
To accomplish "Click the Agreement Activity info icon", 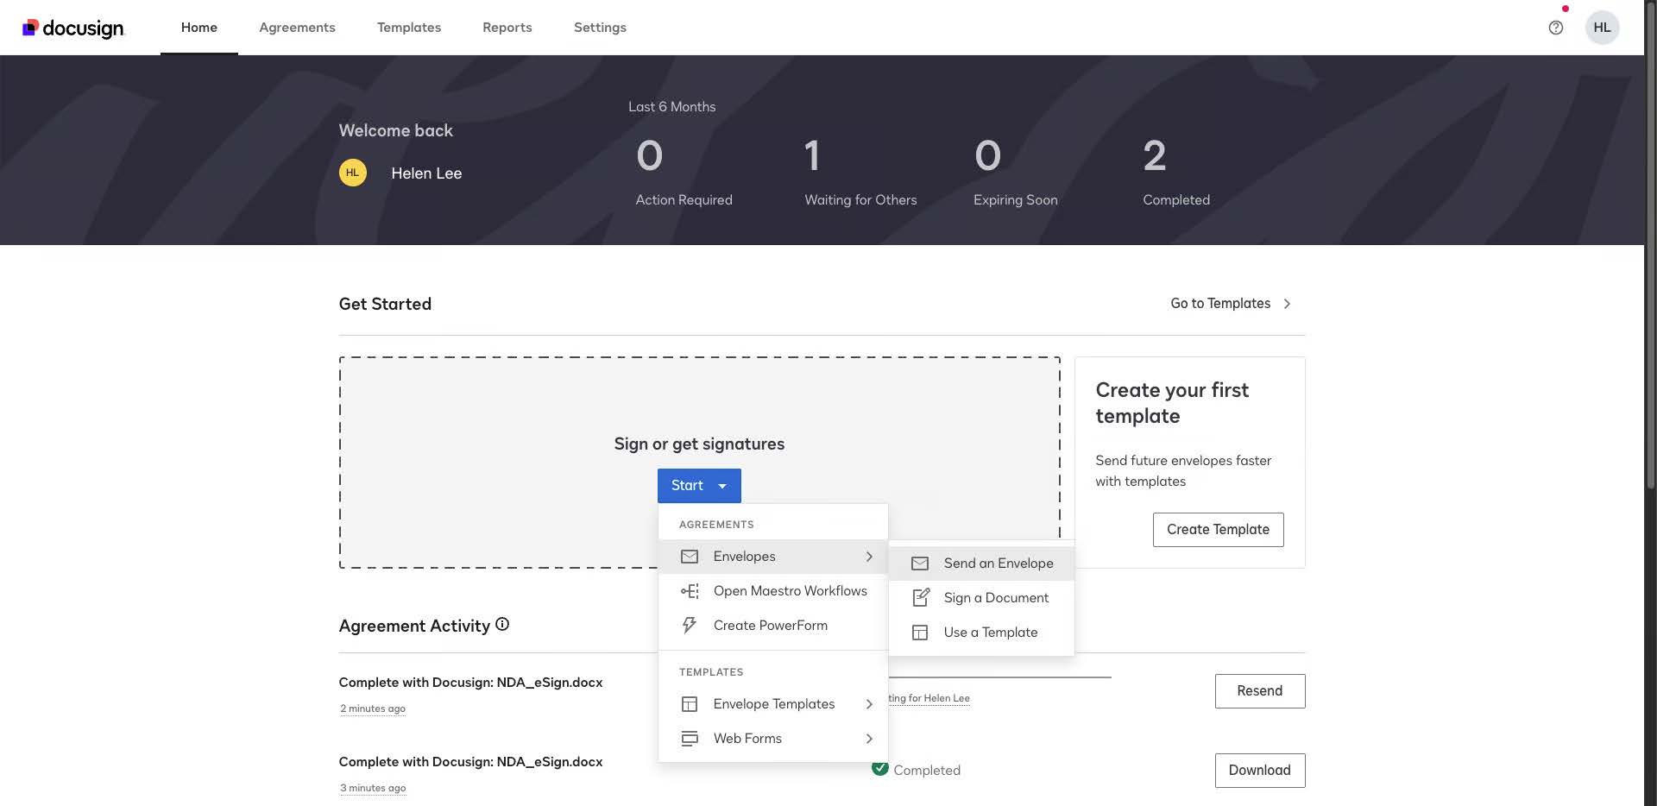I will coord(502,624).
